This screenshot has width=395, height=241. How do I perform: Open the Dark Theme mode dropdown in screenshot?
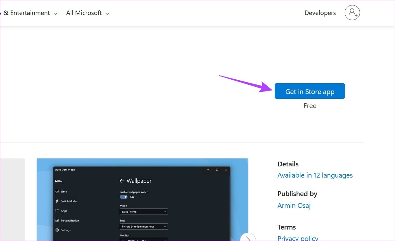click(144, 212)
